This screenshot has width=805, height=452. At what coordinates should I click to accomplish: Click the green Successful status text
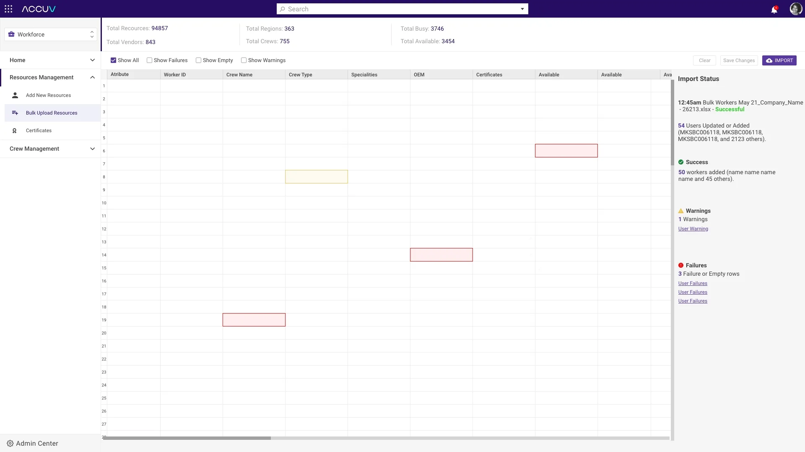[x=730, y=109]
